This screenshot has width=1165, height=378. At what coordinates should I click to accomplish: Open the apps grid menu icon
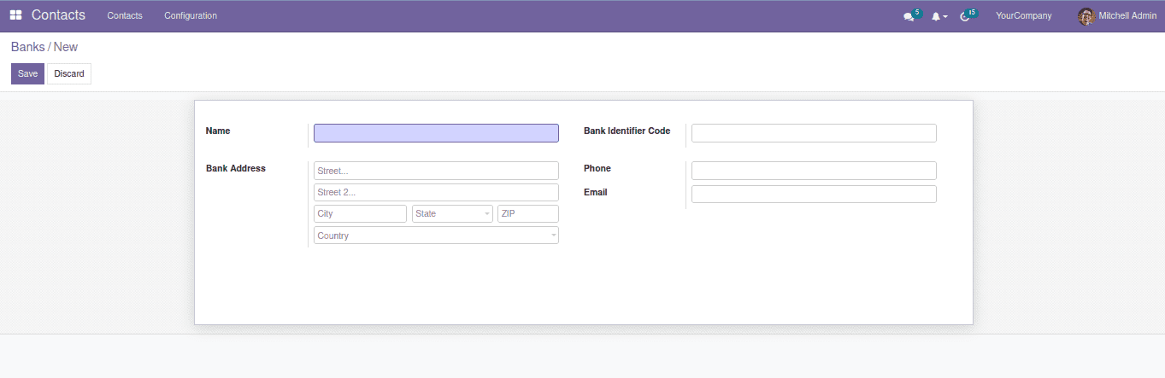click(x=15, y=15)
